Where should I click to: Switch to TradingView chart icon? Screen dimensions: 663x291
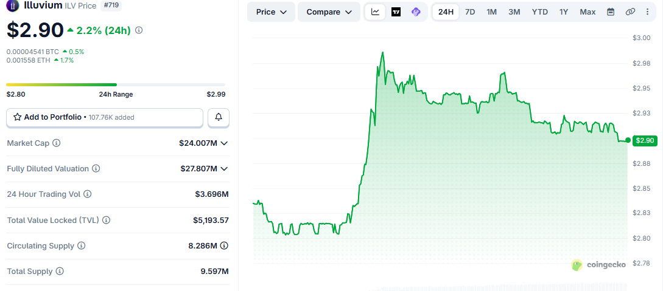396,12
